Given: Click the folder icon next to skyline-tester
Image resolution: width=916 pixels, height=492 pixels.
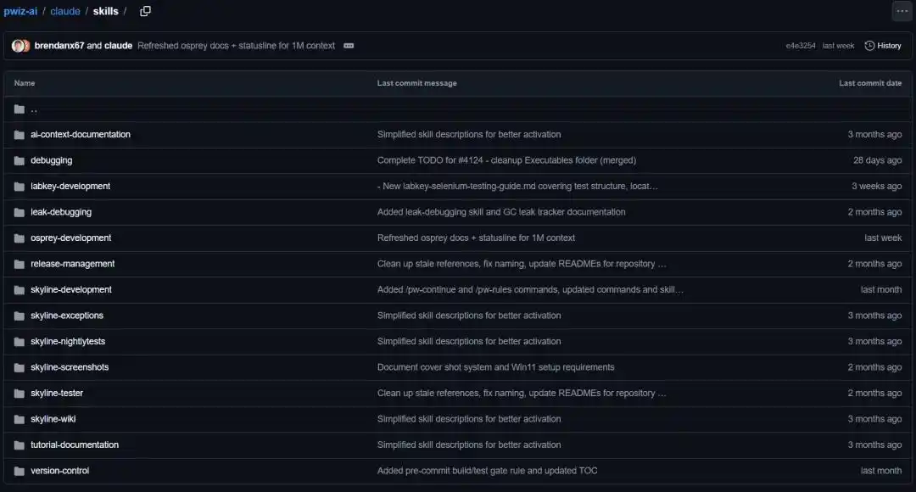Looking at the screenshot, I should [x=19, y=394].
